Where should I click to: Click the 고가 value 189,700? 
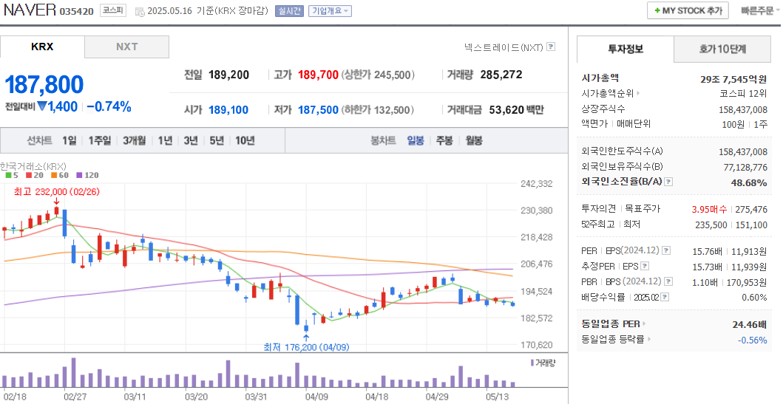point(318,75)
